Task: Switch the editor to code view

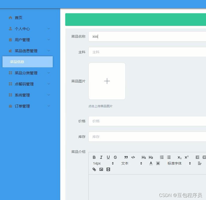Action: click(133, 157)
